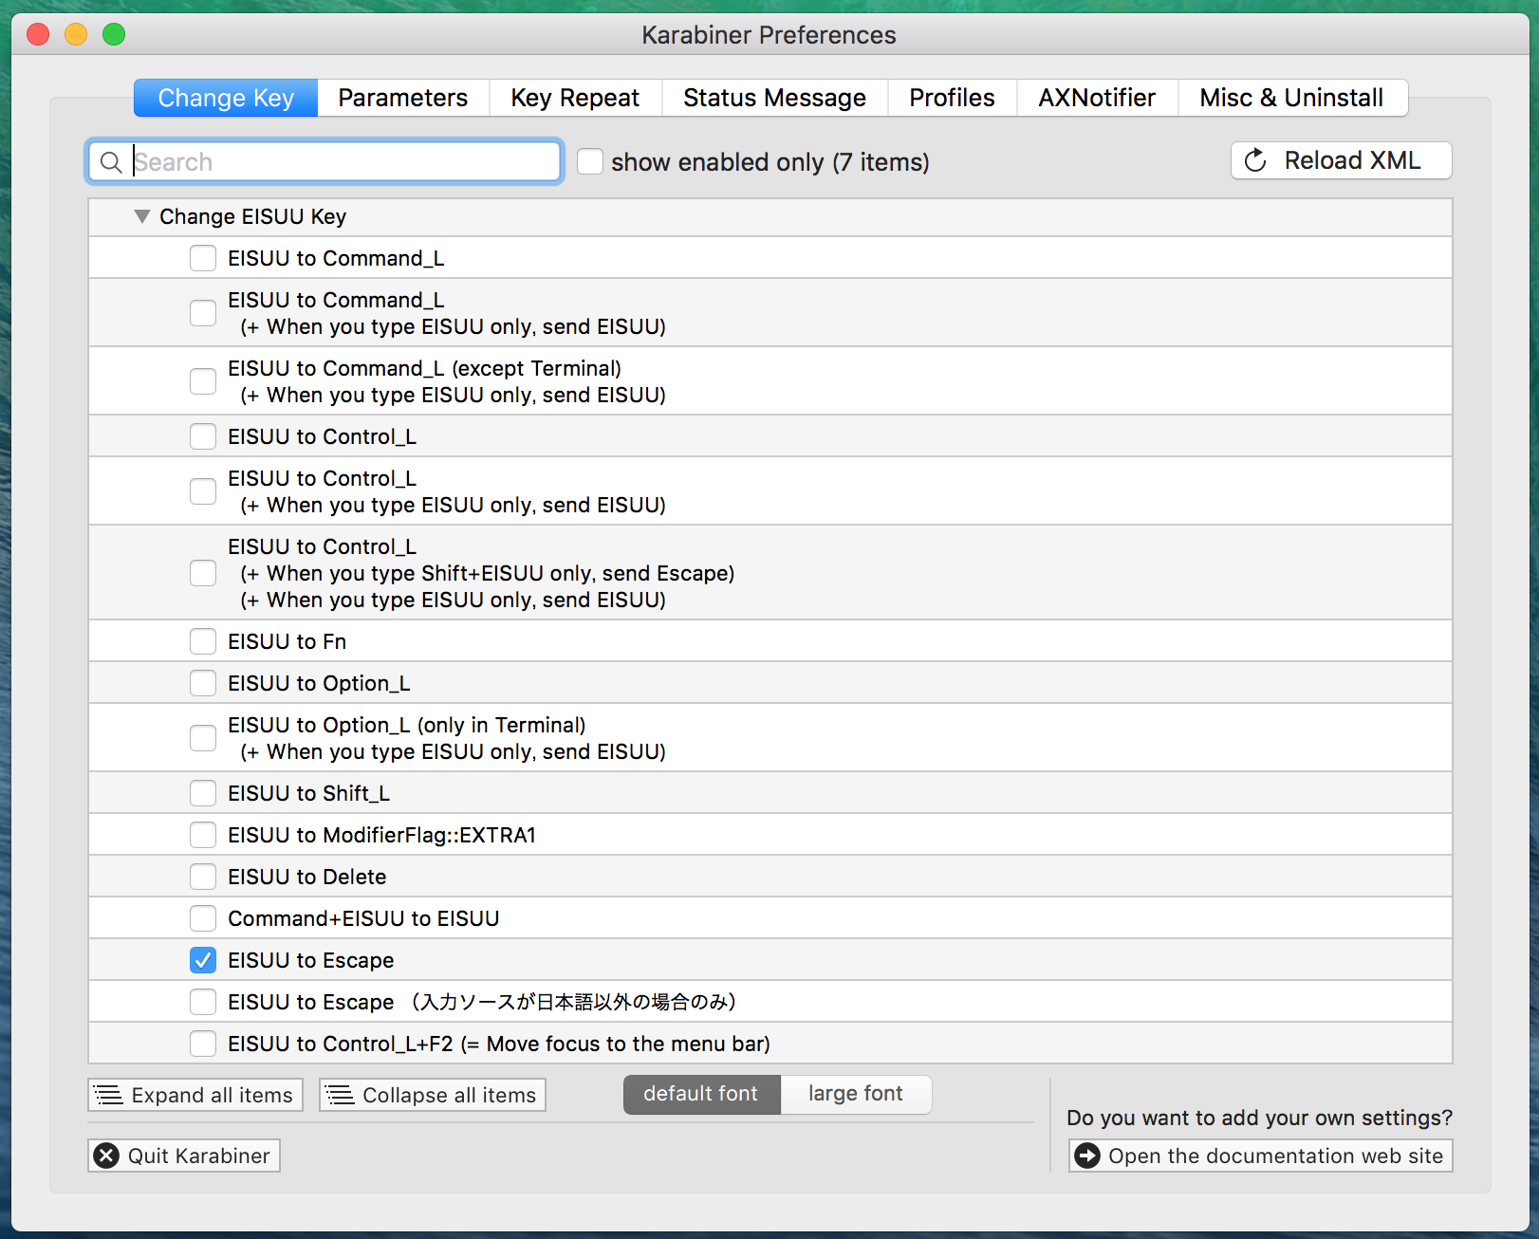Click the Quit Karabiner button
Viewport: 1539px width, 1239px height.
click(184, 1156)
